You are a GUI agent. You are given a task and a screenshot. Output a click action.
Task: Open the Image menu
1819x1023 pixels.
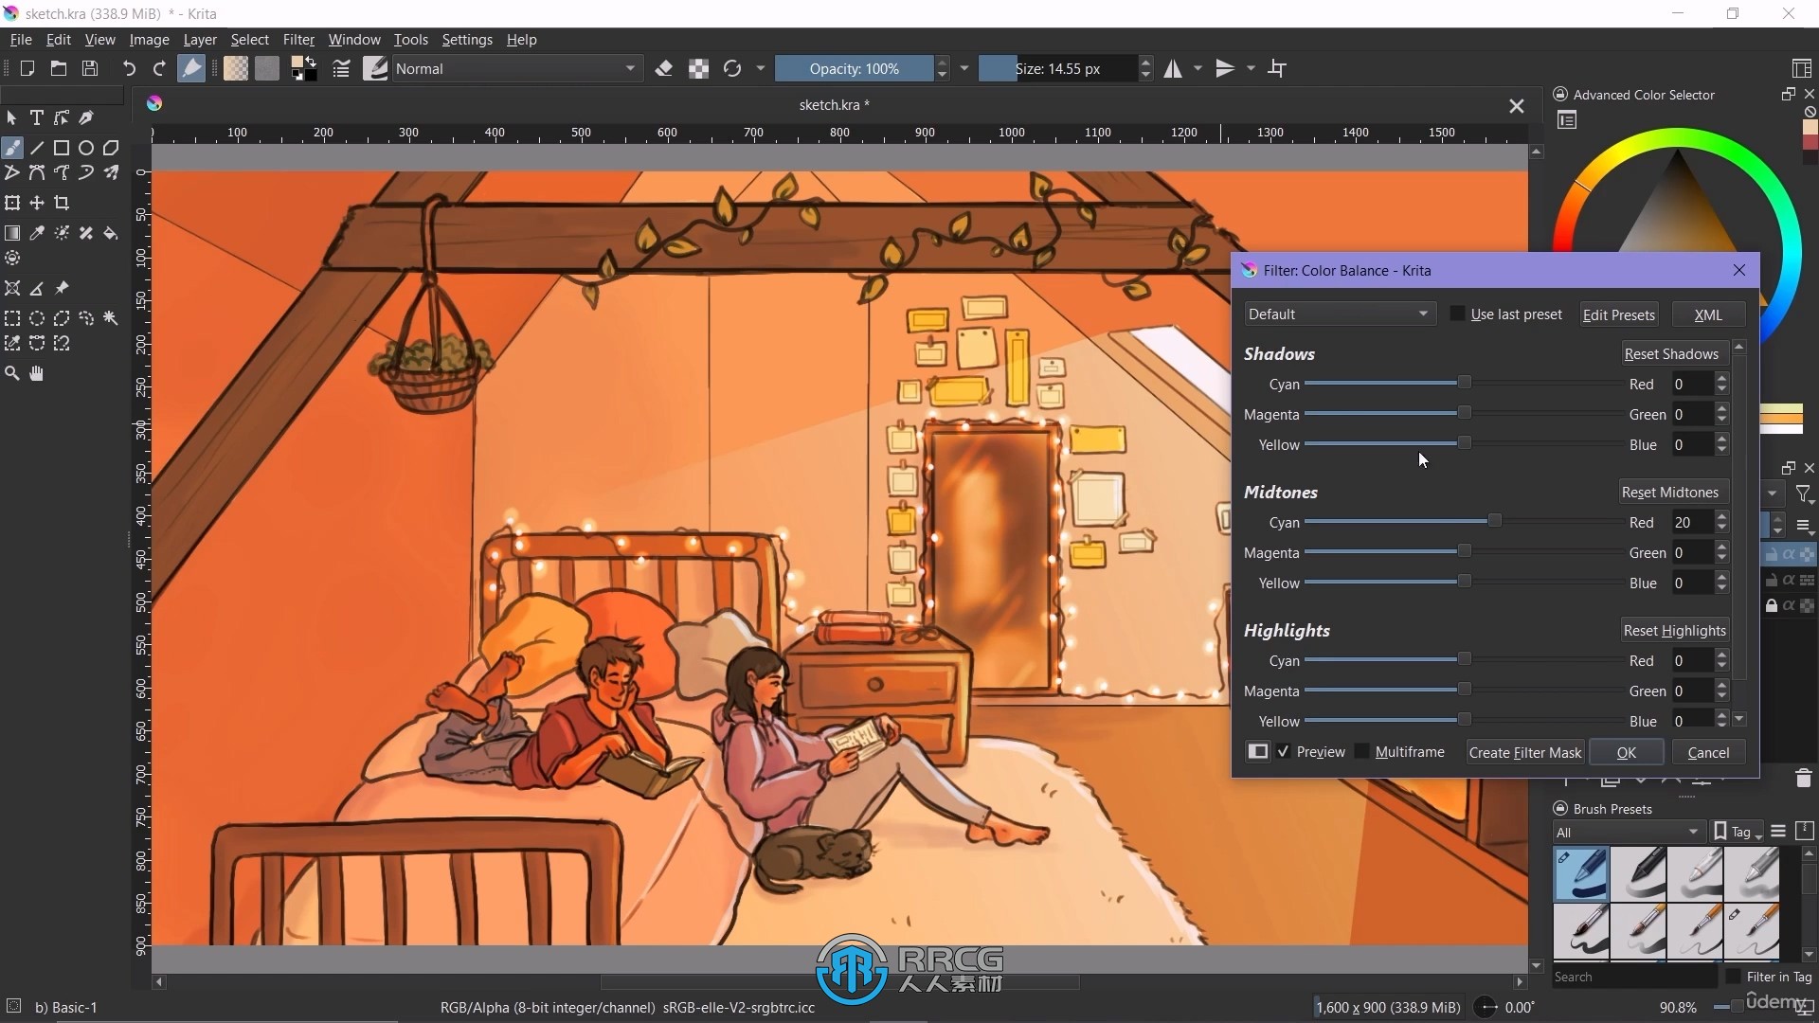tap(149, 39)
